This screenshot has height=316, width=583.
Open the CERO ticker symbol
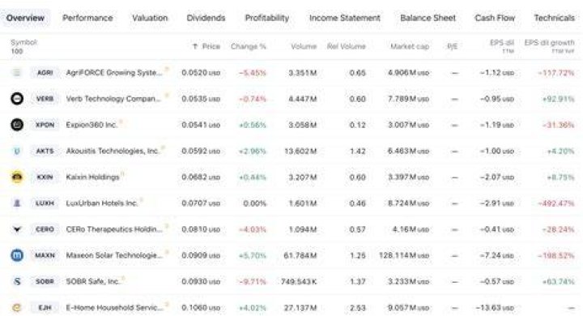[45, 229]
